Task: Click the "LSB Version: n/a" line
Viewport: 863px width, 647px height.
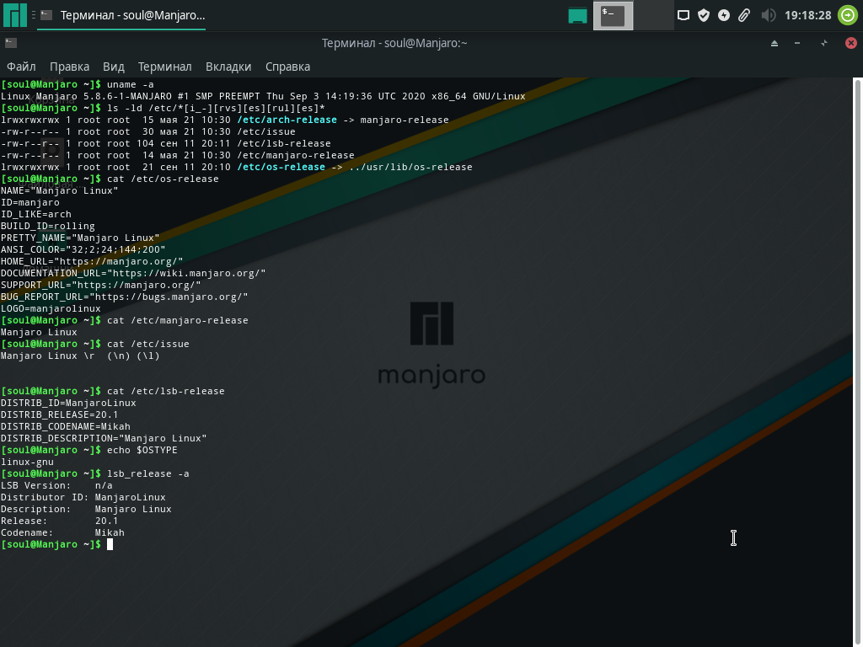Action: 56,486
